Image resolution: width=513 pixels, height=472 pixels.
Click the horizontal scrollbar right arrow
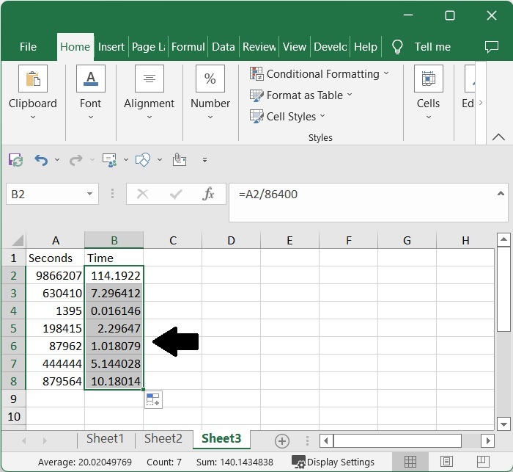click(487, 440)
